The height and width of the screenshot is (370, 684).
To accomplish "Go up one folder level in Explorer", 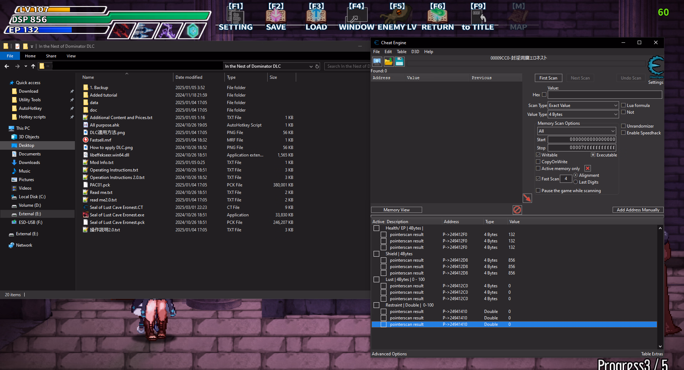I will [33, 66].
